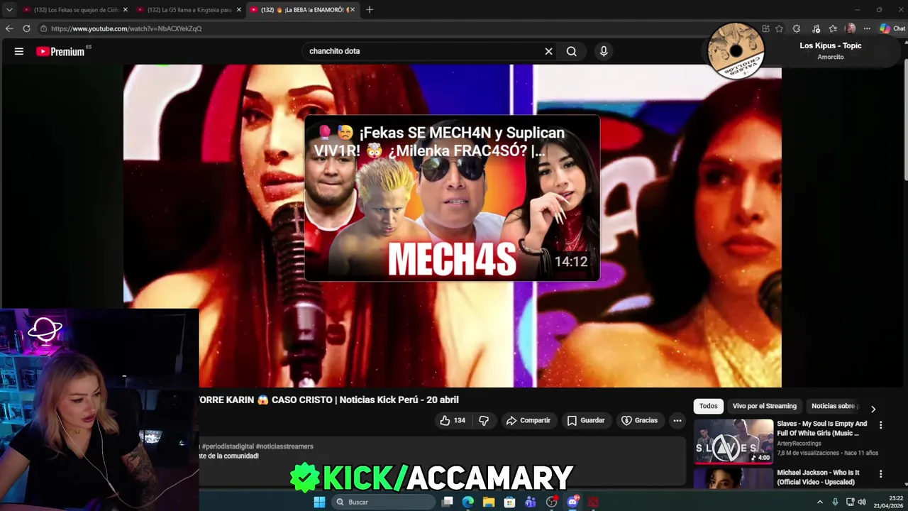Click the system tray microphone icon

835,502
